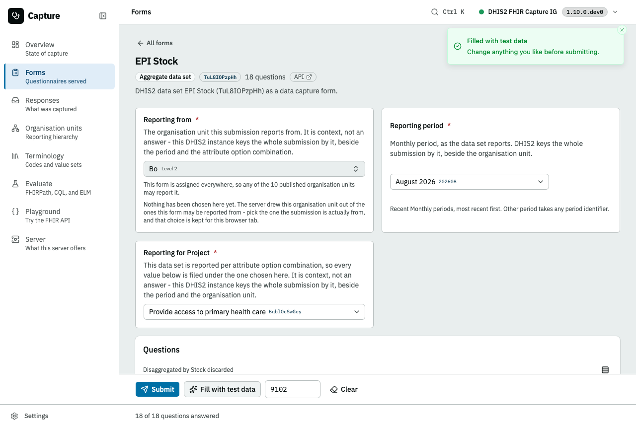Open the Reporting from organisation unit selector
Viewport: 636px width, 427px height.
(254, 169)
